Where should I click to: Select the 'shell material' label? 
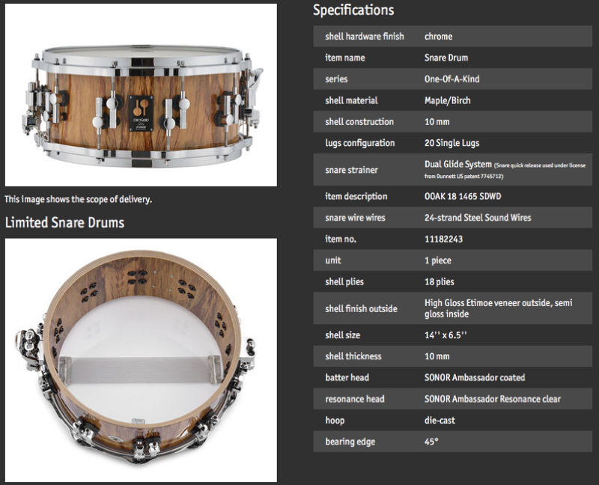pyautogui.click(x=351, y=100)
